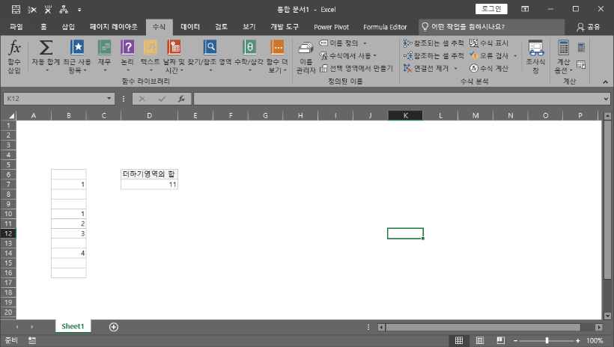Viewport: 614px width, 347px height.
Task: Click Calculate Sheet icon
Action: 581,64
